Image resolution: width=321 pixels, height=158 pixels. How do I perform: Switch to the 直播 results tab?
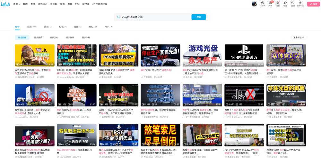[x=78, y=27]
